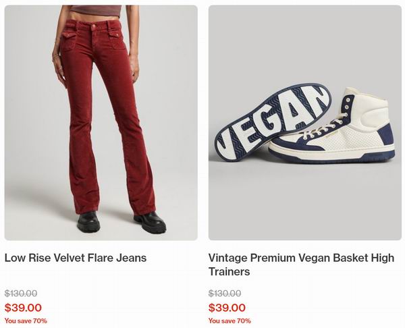
Task: Click the upright white high-top trainer
Action: tap(333, 127)
